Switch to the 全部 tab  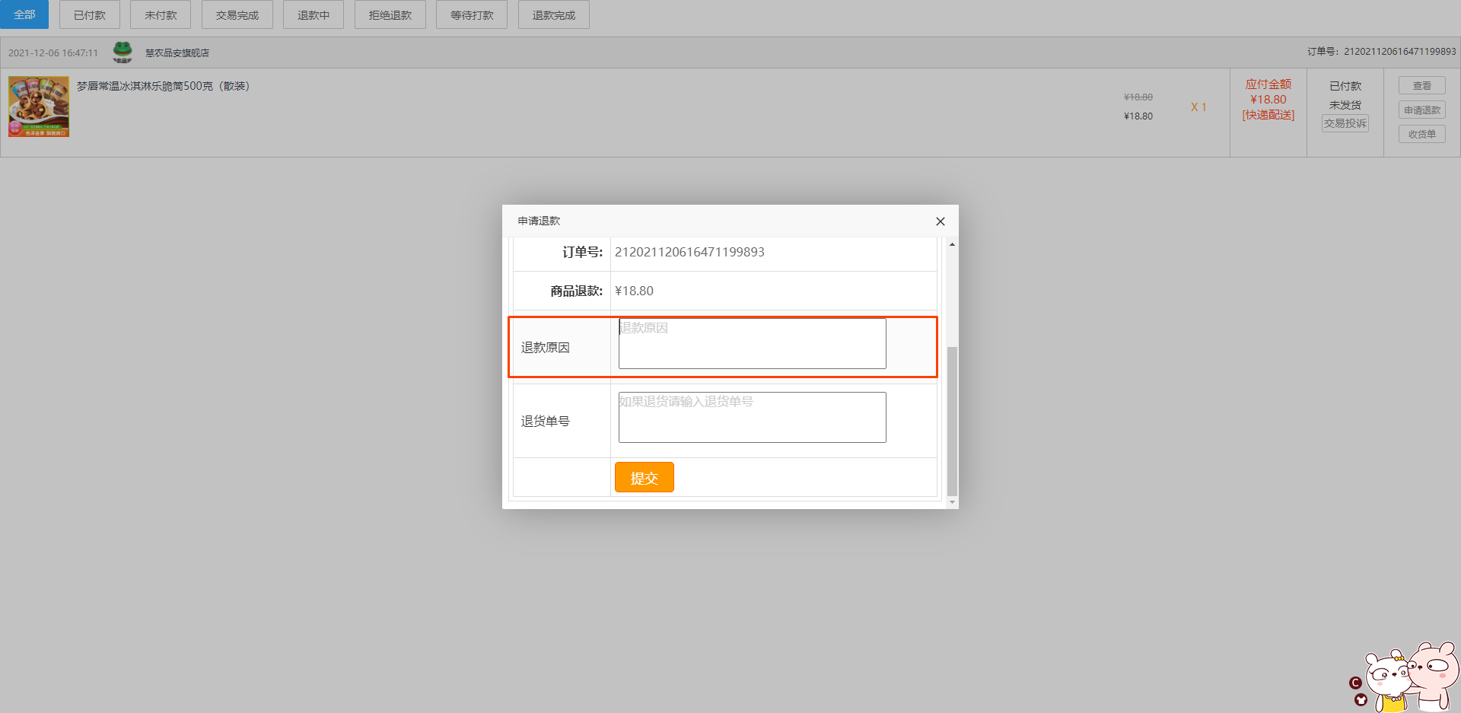[24, 14]
